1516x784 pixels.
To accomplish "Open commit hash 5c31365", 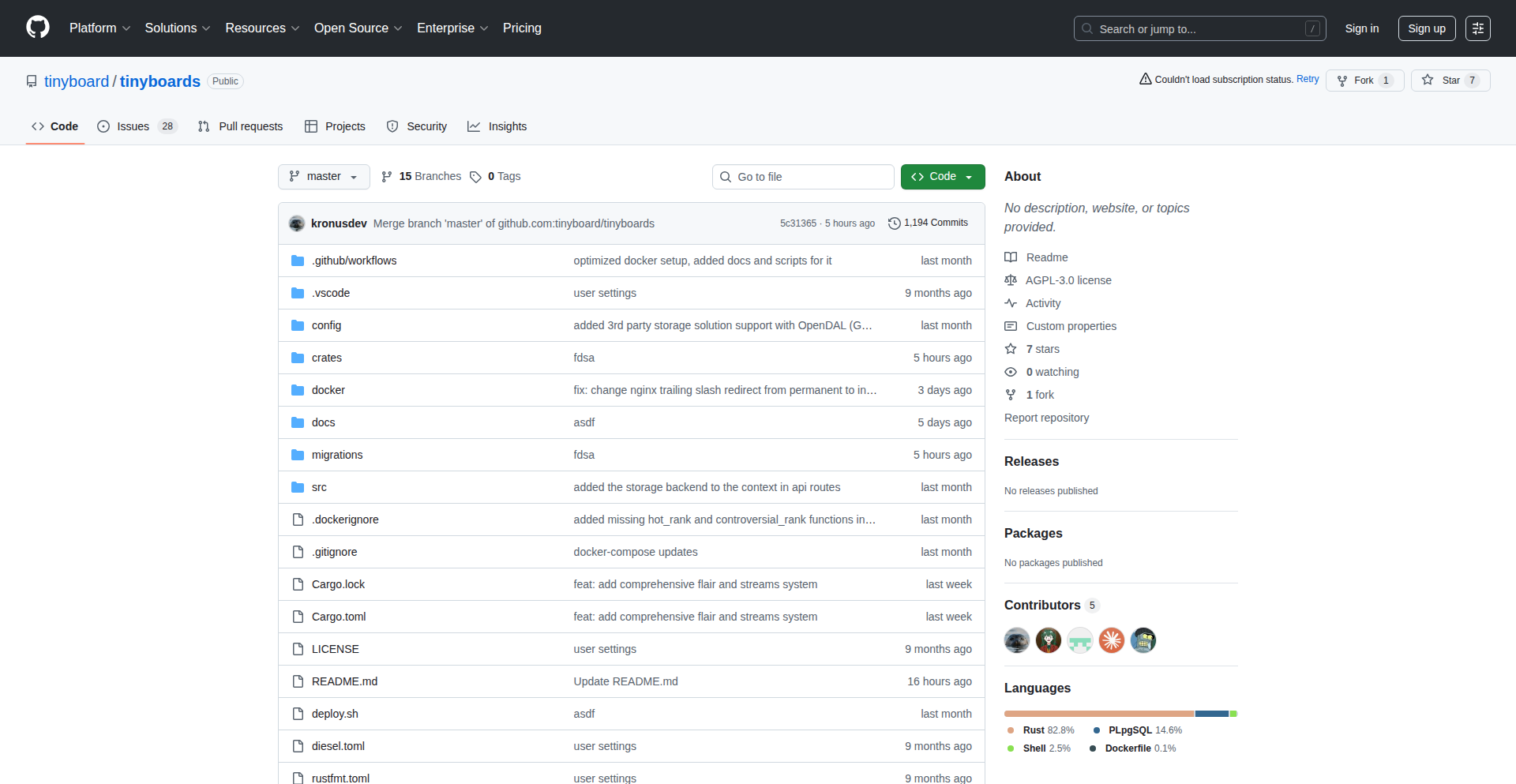I will pyautogui.click(x=798, y=223).
